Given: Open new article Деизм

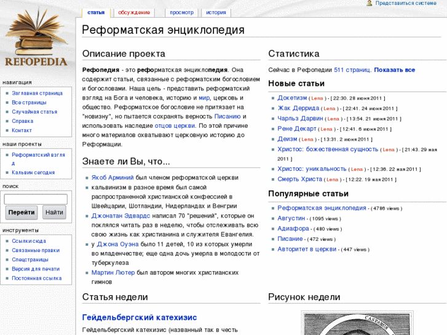Looking at the screenshot, I should pos(287,139).
